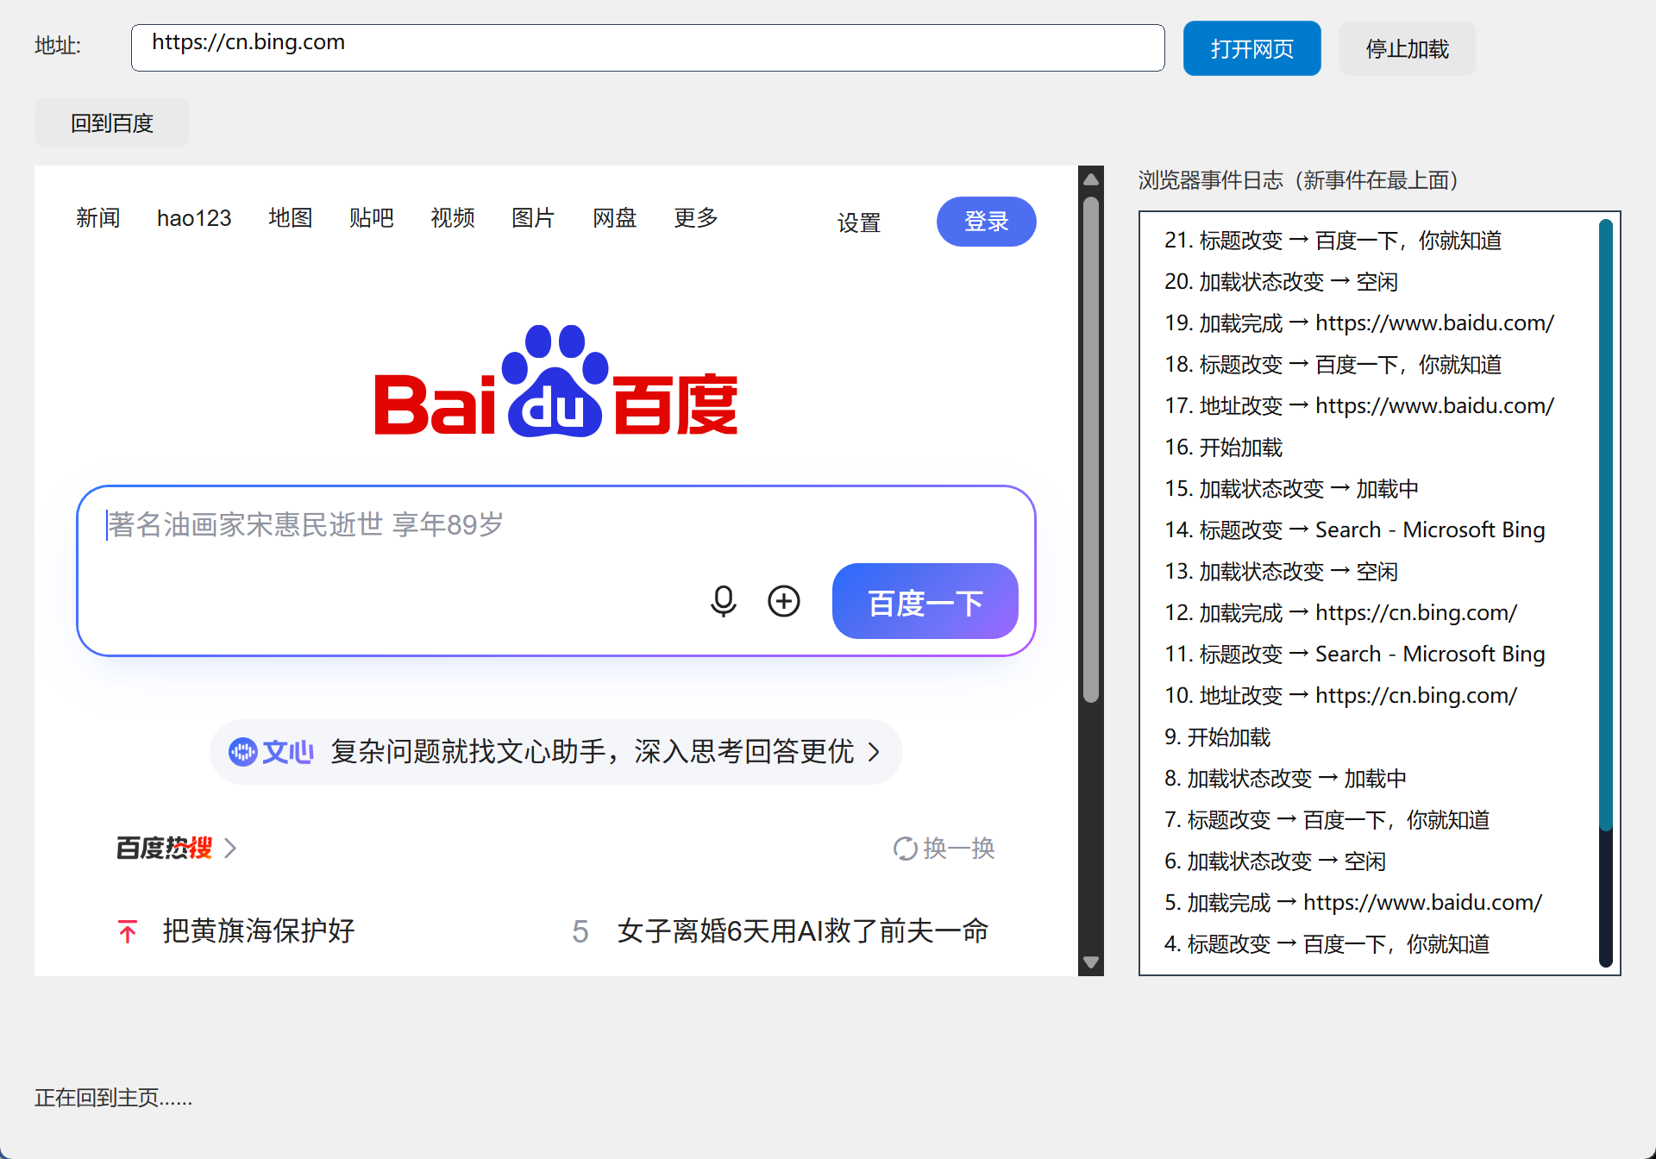Open 贴吧 navigation link
Viewport: 1656px width, 1159px height.
click(x=371, y=218)
